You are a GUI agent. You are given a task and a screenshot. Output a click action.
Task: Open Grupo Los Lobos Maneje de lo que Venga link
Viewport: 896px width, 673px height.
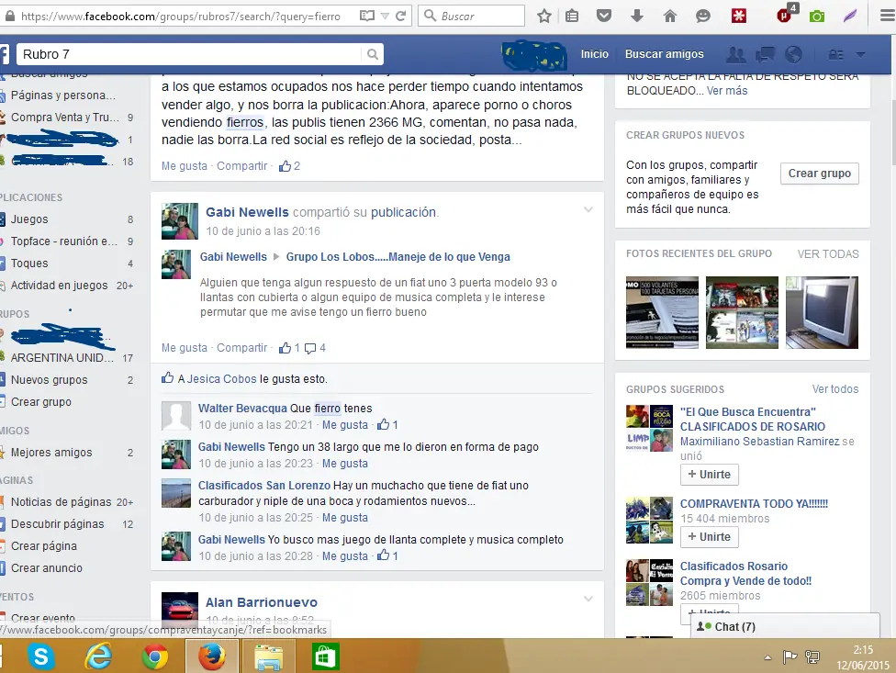click(398, 257)
